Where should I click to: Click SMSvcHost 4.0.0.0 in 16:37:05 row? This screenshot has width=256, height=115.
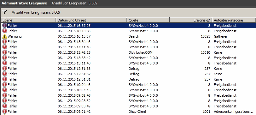coord(143,26)
